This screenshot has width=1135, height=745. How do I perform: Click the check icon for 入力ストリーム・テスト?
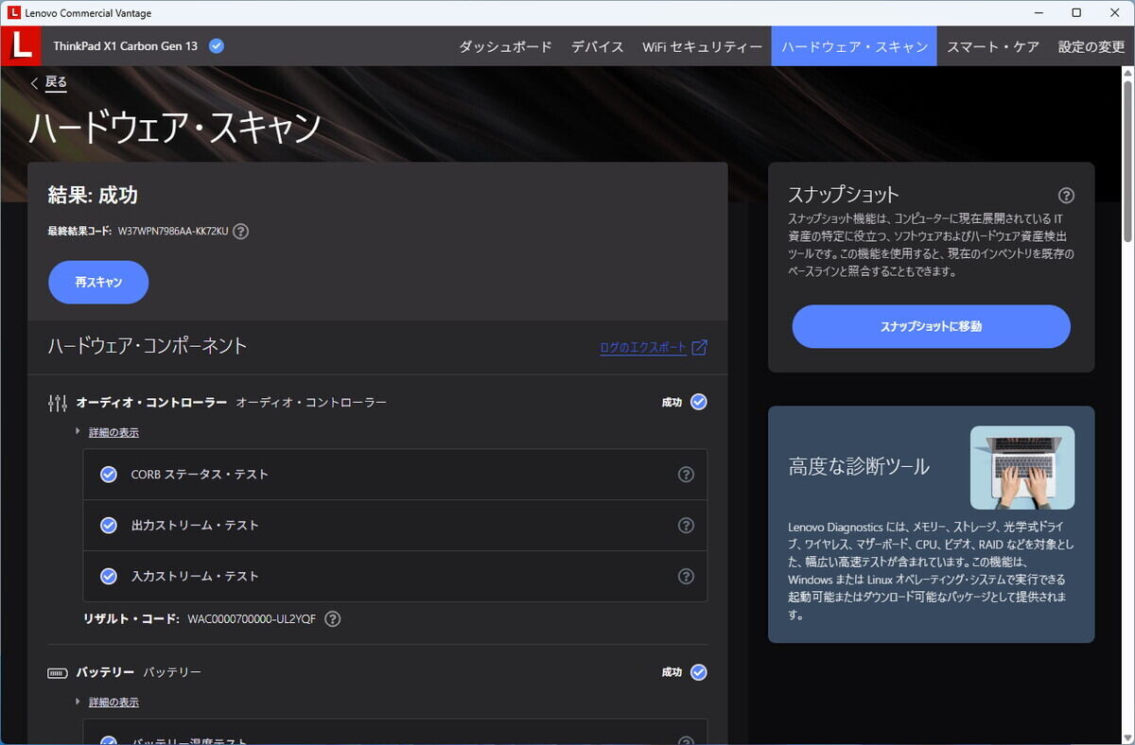[109, 576]
